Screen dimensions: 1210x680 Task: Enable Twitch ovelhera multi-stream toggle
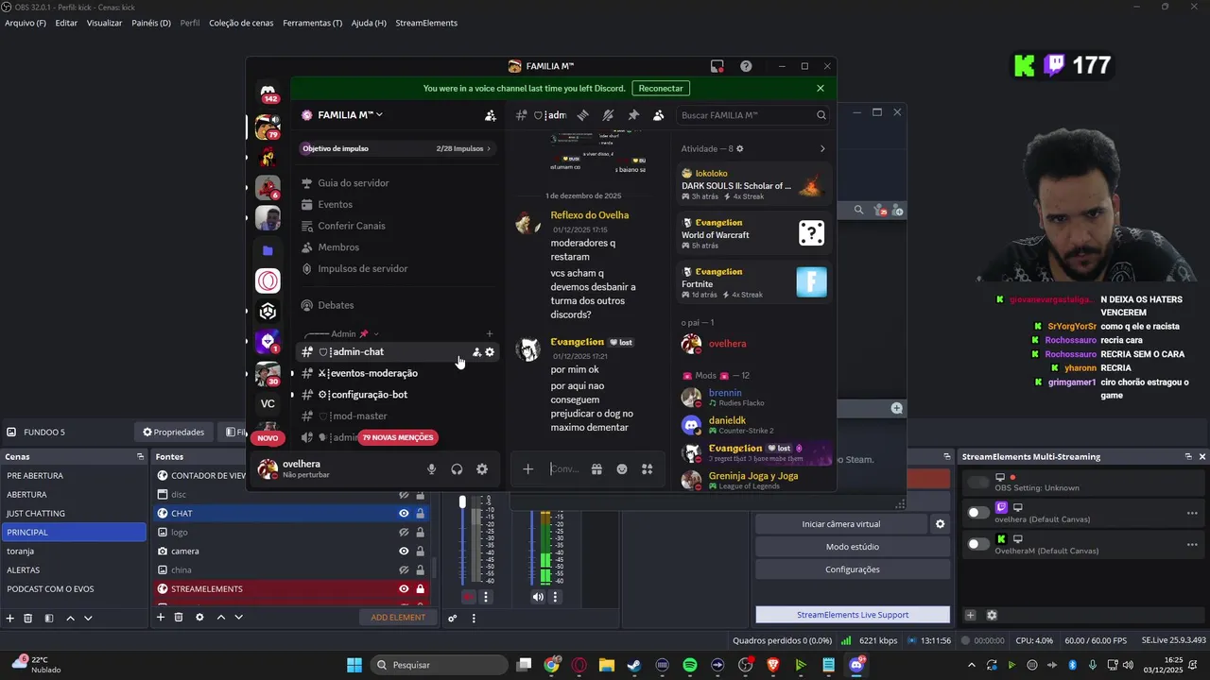pos(978,513)
